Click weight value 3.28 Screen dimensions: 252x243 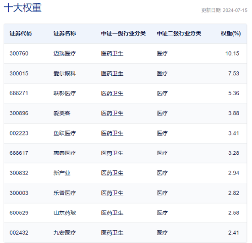(234, 153)
